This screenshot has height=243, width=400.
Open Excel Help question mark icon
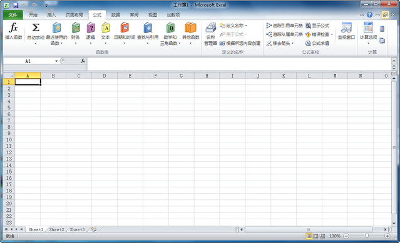[x=369, y=15]
